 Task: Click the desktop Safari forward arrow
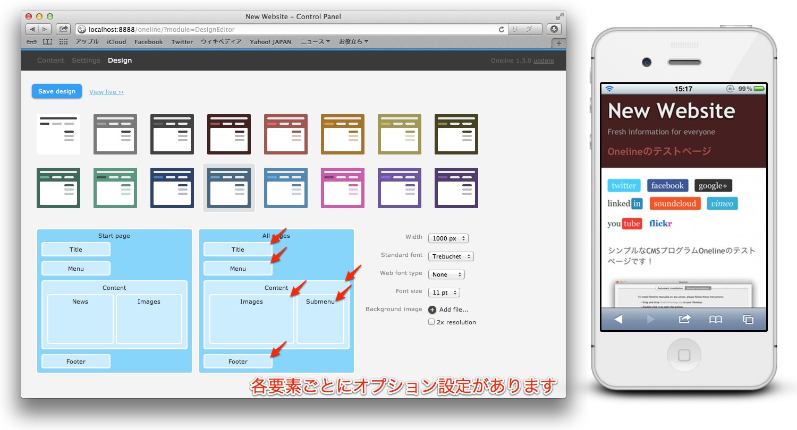coord(45,30)
